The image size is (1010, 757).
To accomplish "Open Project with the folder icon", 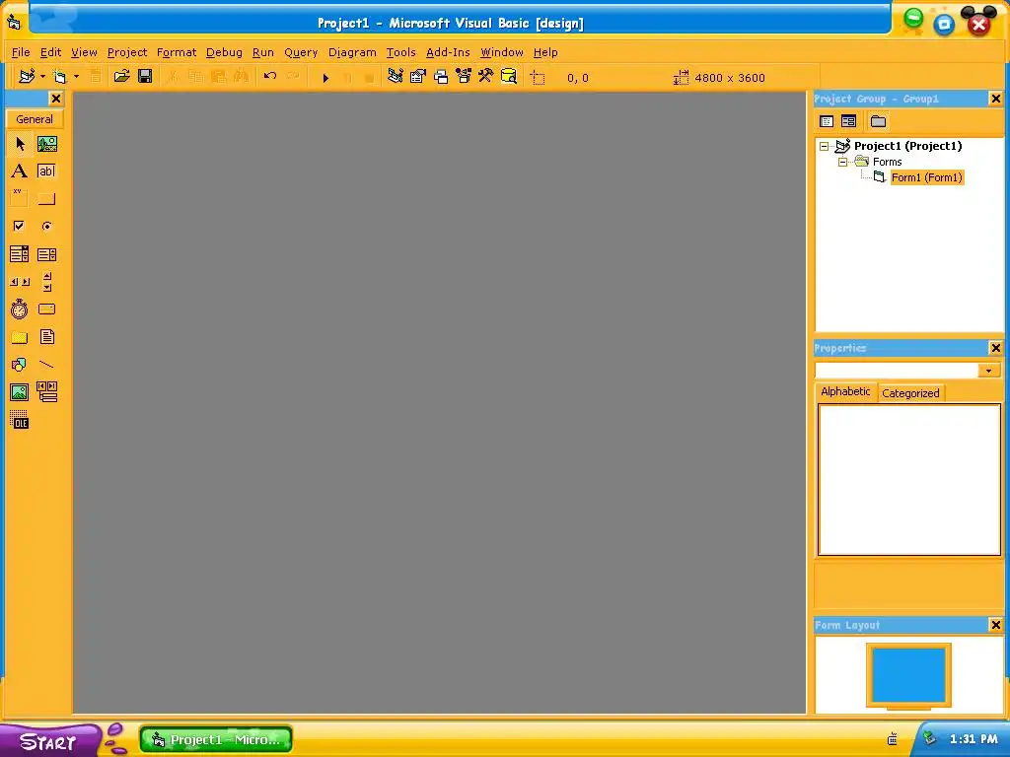I will tap(121, 77).
